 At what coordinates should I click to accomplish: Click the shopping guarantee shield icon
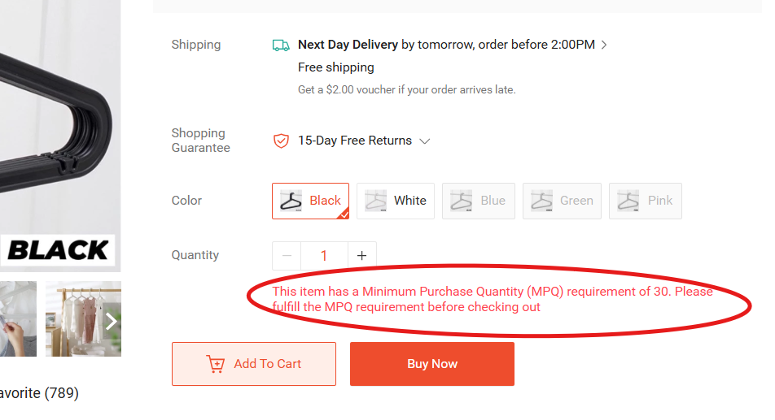coord(281,141)
